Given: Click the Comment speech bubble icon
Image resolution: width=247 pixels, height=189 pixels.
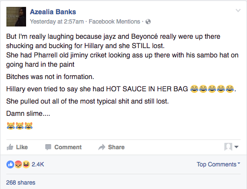Looking at the screenshot, I should coord(48,147).
